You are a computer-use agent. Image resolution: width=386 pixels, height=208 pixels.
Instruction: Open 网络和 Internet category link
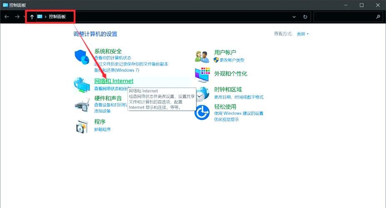click(x=114, y=81)
